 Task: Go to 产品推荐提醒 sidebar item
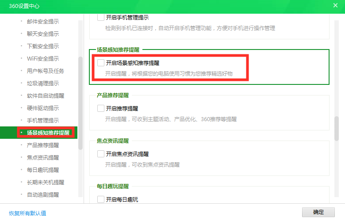click(x=43, y=145)
